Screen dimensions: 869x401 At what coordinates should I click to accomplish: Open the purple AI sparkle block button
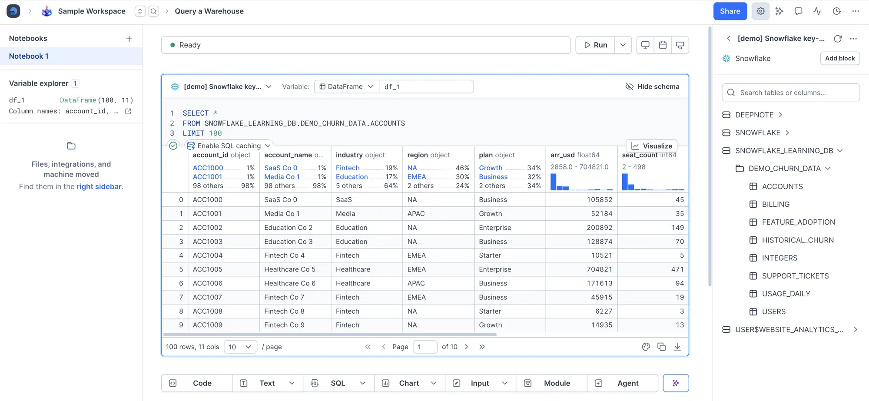676,383
